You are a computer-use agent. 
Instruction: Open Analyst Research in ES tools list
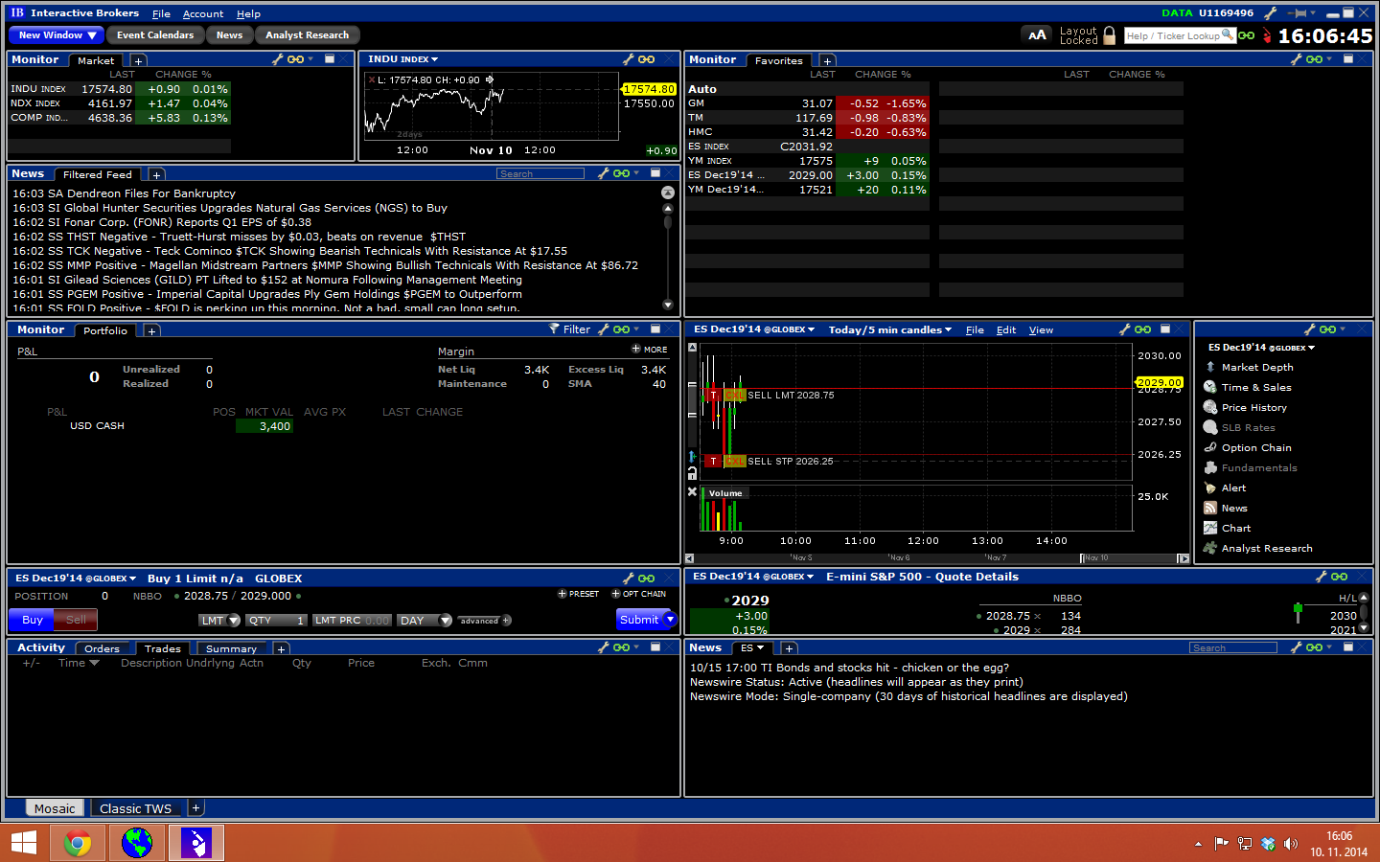(x=1258, y=549)
